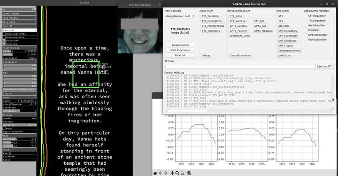Enable the show_user_meta toggle
The width and height of the screenshot is (338, 176).
tap(4, 34)
